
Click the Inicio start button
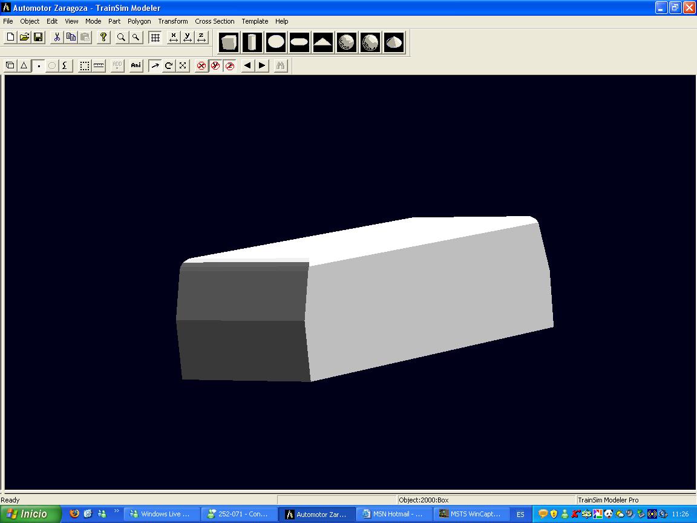point(30,514)
